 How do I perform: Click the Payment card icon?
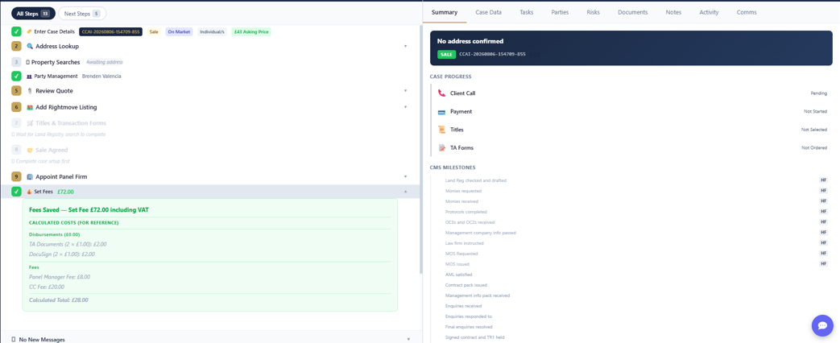click(x=441, y=111)
